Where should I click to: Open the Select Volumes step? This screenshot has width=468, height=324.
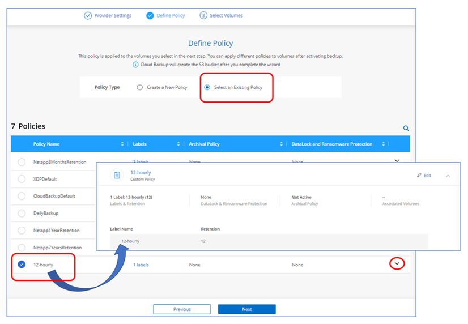tap(221, 15)
